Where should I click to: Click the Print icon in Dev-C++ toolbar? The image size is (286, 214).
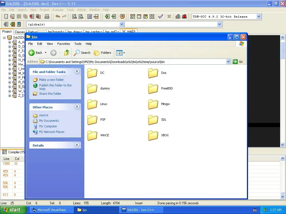tap(47, 16)
